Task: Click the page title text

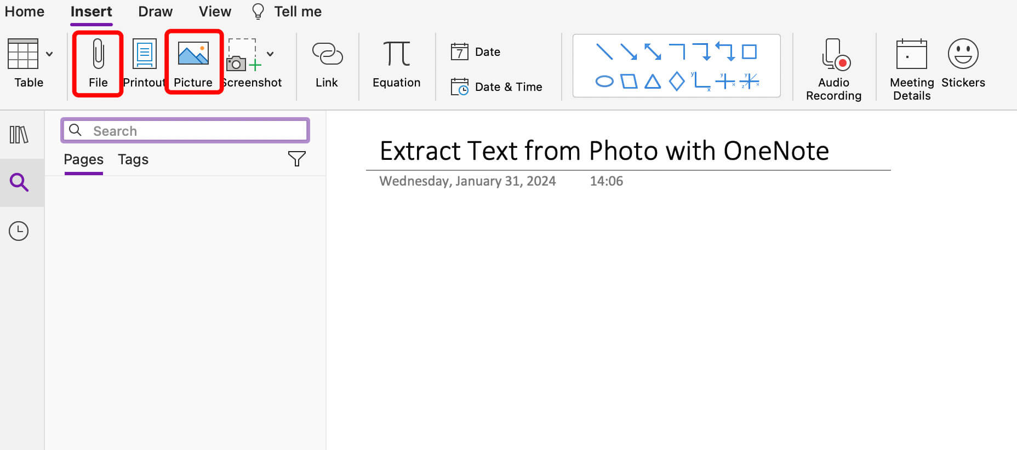Action: [604, 151]
